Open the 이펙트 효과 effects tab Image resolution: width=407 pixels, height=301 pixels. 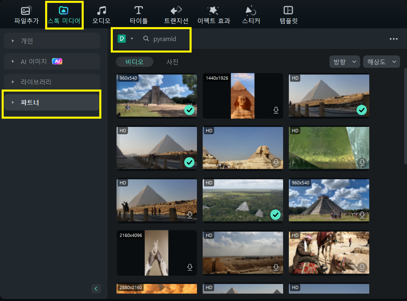coord(214,15)
